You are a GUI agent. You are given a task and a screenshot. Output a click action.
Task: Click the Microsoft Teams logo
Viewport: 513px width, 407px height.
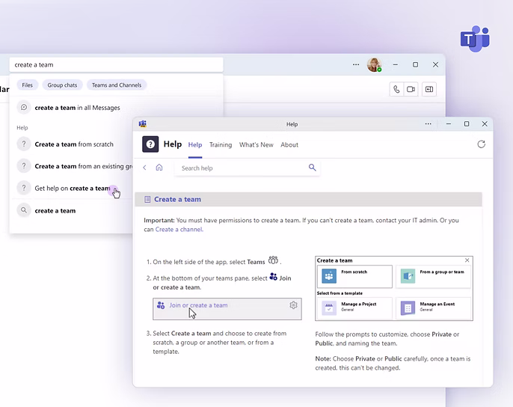tap(475, 39)
